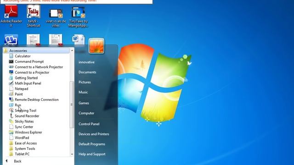Open Pictures from Start menu

(85, 82)
